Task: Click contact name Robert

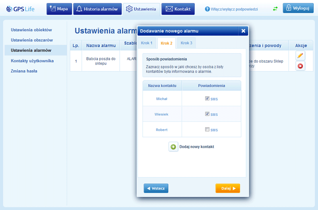Action: tap(162, 130)
